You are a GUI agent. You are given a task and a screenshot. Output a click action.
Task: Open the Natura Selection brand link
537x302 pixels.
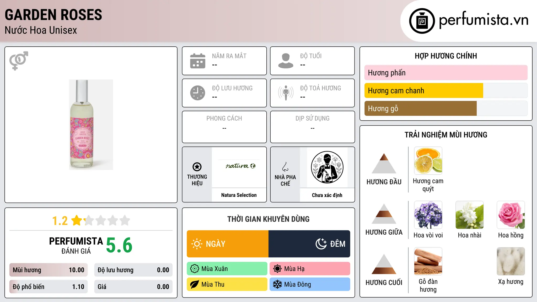[239, 195]
